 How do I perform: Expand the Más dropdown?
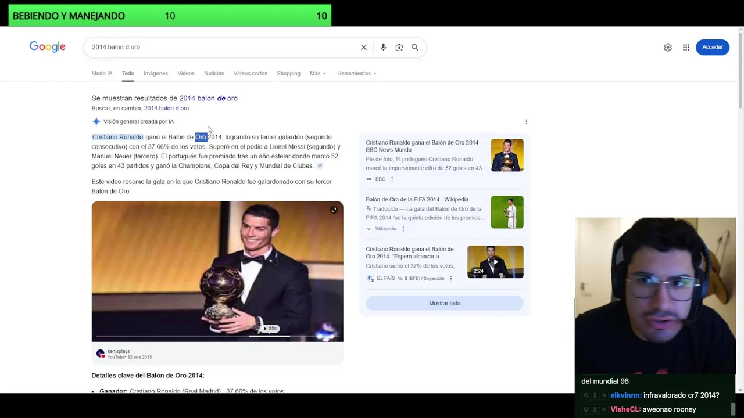318,73
